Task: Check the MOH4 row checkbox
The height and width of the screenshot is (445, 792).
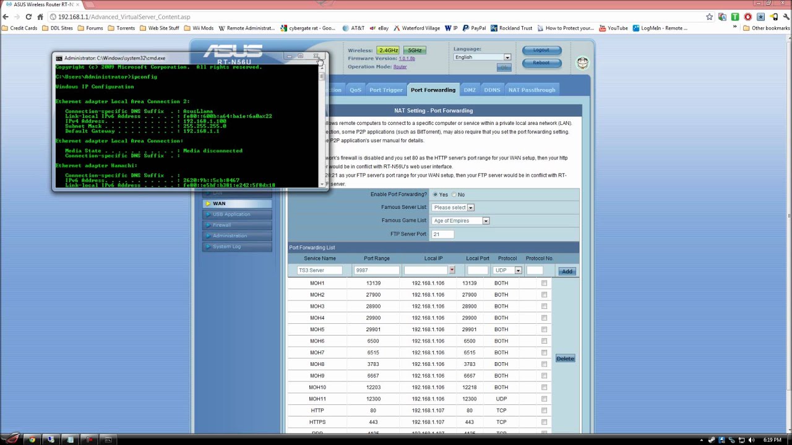Action: pos(544,318)
